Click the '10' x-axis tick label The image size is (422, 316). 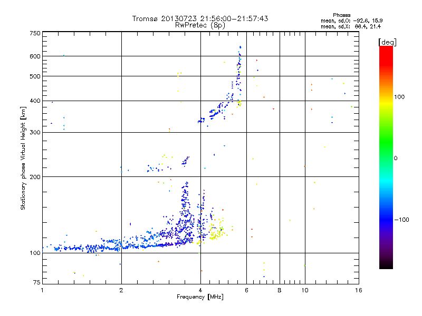coord(305,290)
